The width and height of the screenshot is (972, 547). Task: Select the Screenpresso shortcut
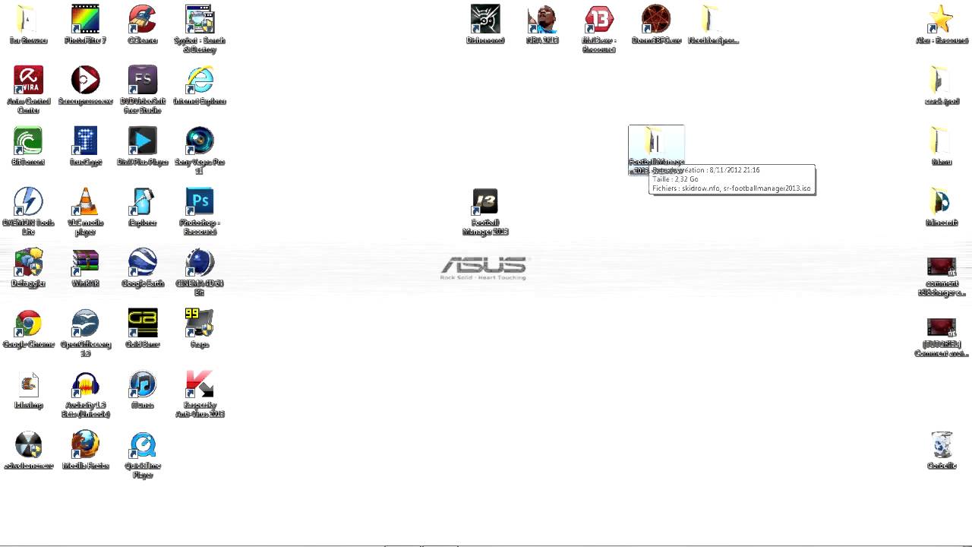[85, 80]
